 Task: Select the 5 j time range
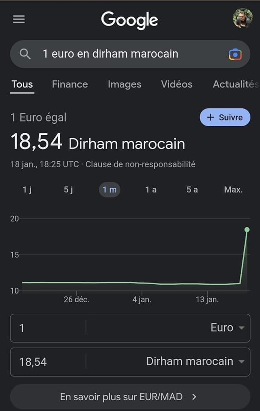point(68,190)
